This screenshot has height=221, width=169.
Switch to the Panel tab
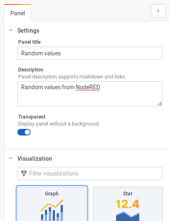18,13
